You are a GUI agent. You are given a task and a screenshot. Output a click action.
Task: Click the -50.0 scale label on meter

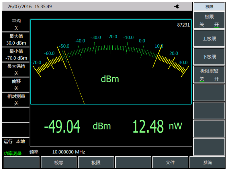[x=64, y=46]
